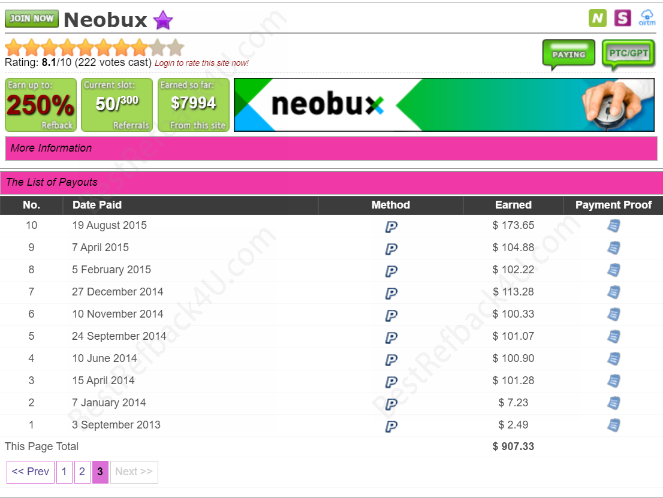
Task: Open payment proof for 27 December 2014
Action: tap(613, 292)
